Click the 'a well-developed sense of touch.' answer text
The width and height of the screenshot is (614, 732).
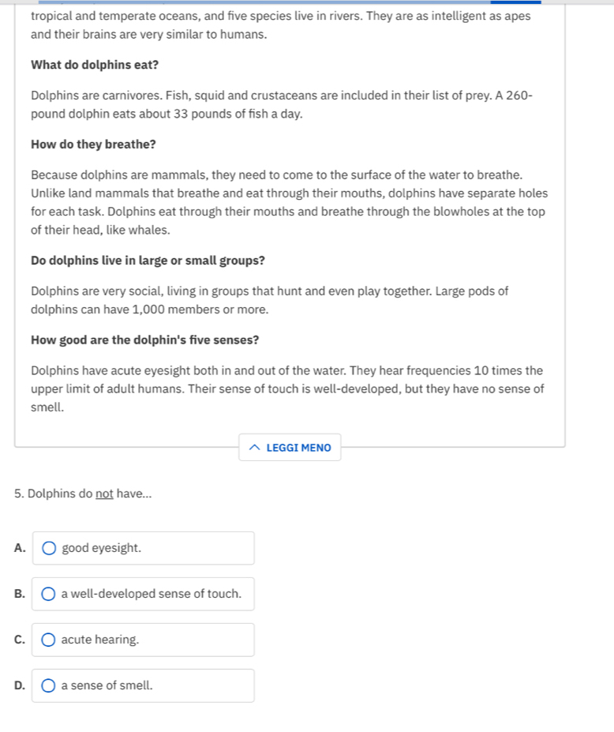151,594
